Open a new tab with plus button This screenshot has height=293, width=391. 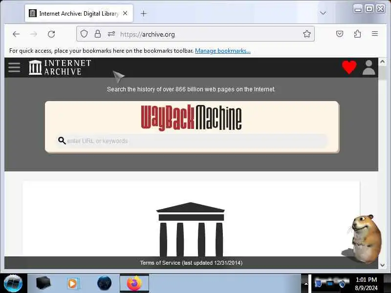pyautogui.click(x=143, y=14)
